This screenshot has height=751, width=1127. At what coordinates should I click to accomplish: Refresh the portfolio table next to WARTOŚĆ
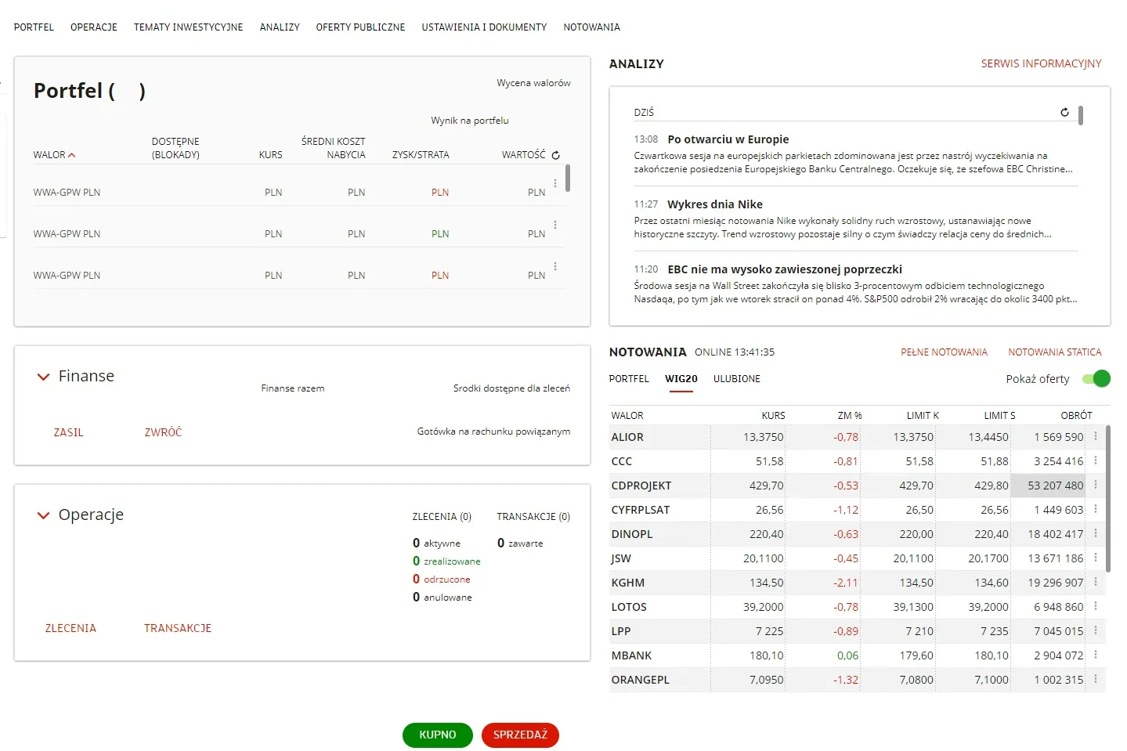(x=556, y=155)
